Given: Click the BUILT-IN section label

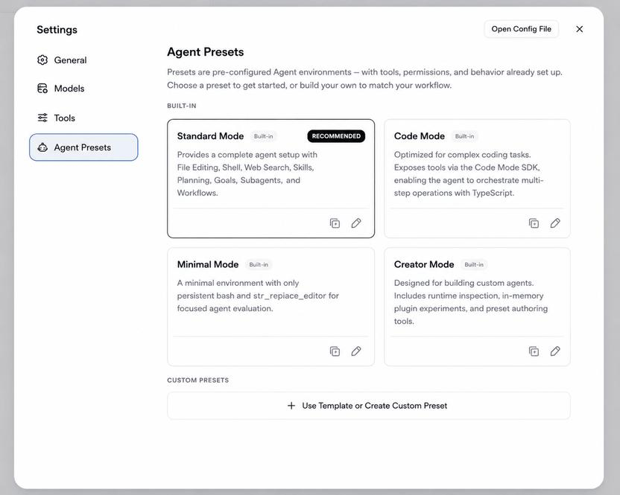Looking at the screenshot, I should 182,106.
